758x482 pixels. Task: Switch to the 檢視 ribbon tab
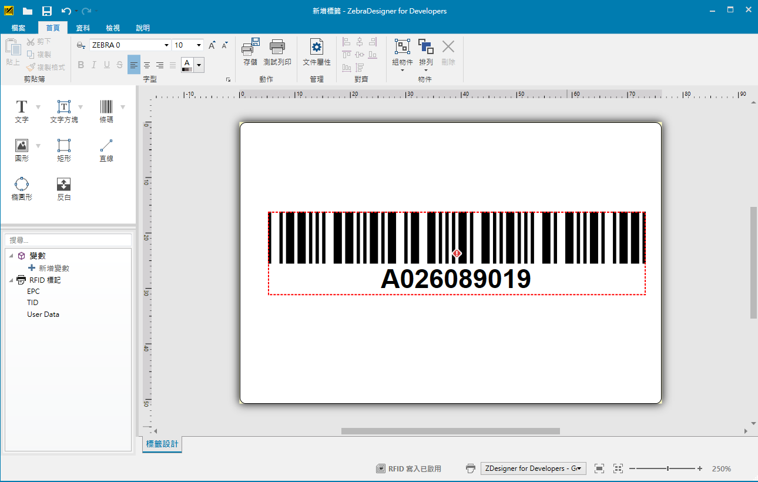coord(113,28)
